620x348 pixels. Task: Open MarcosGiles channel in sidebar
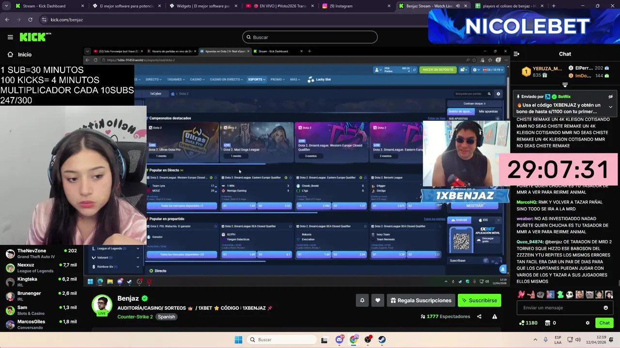pyautogui.click(x=41, y=324)
